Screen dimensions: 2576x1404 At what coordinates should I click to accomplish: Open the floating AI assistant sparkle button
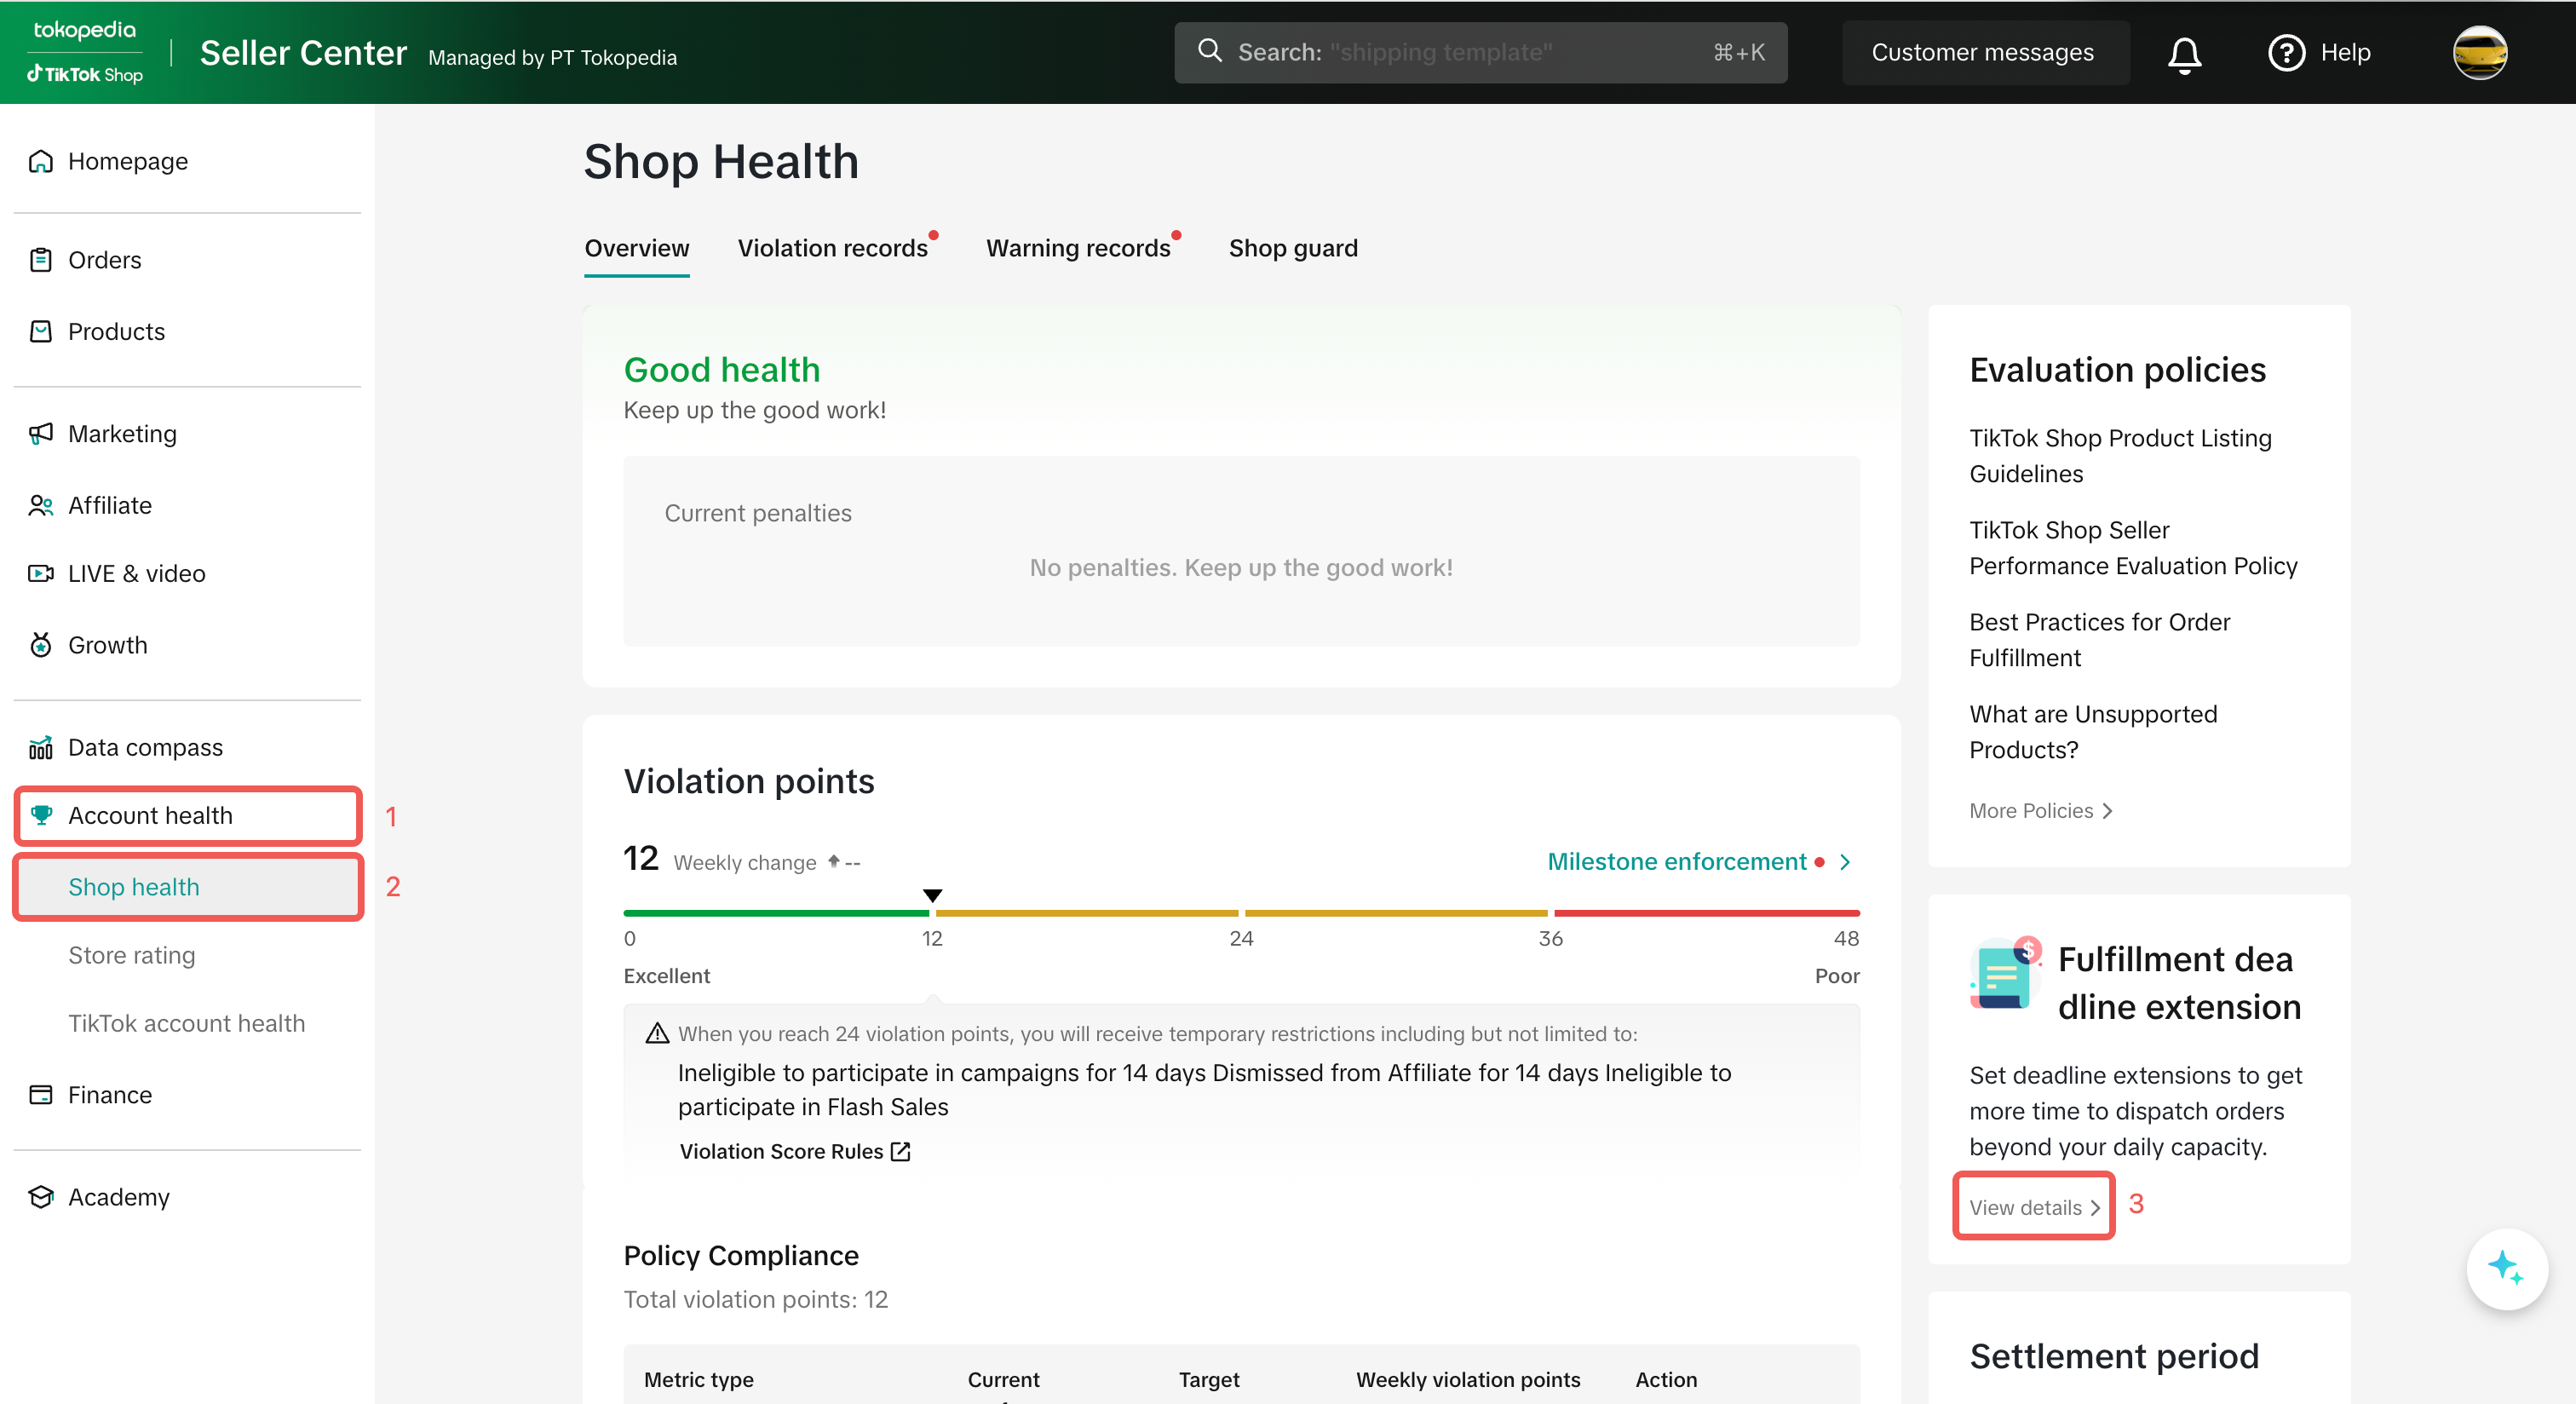click(2506, 1267)
